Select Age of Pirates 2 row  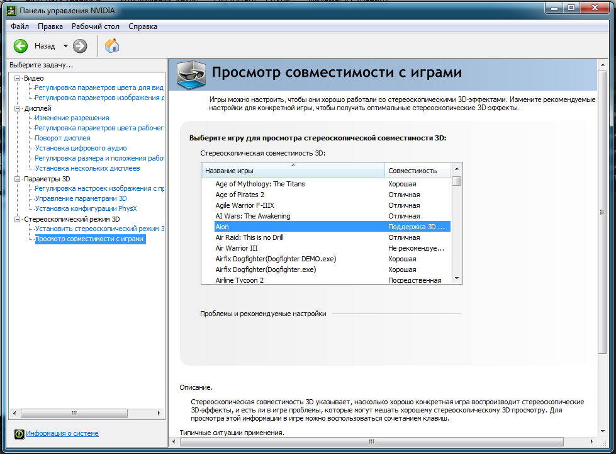pos(326,195)
